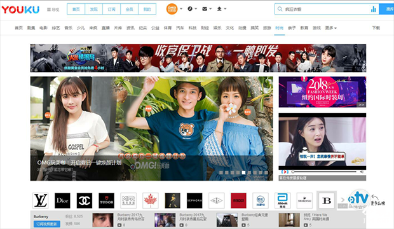The width and height of the screenshot is (394, 229).
Task: Click into the search input field
Action: [327, 9]
